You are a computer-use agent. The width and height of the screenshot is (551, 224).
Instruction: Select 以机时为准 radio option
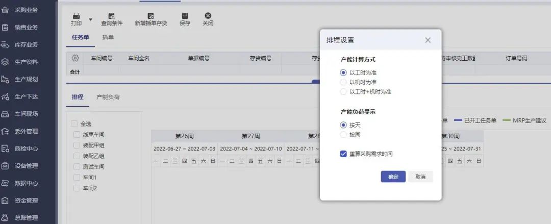coord(343,82)
